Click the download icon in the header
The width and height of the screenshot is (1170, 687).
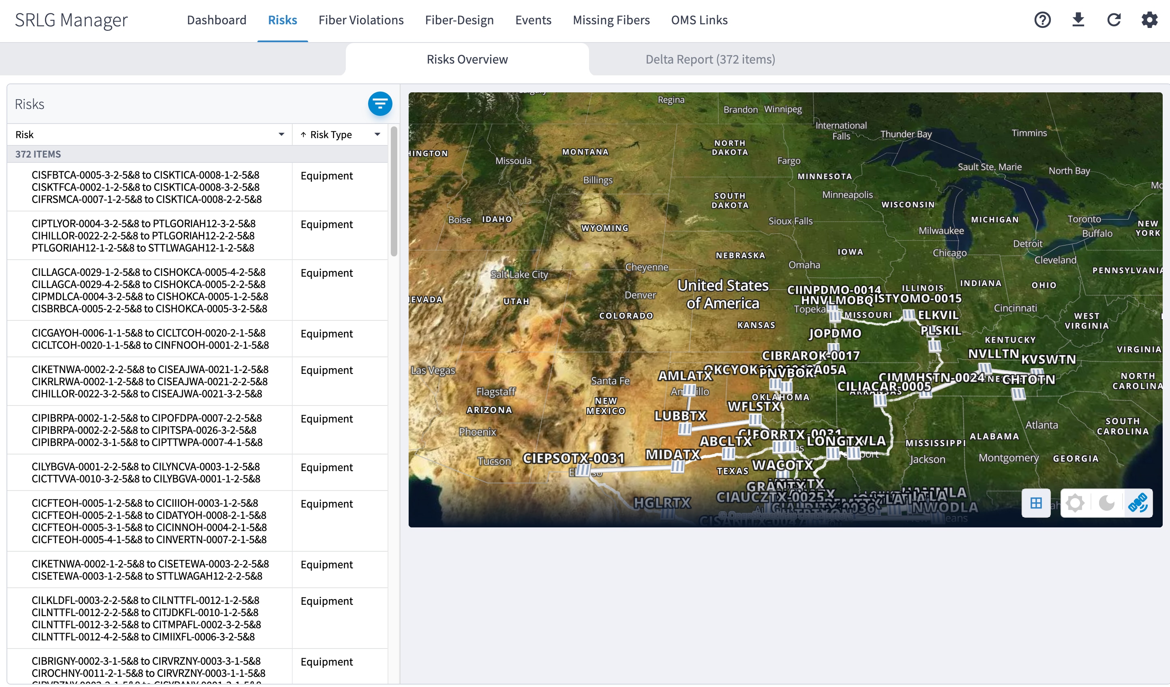pyautogui.click(x=1078, y=20)
